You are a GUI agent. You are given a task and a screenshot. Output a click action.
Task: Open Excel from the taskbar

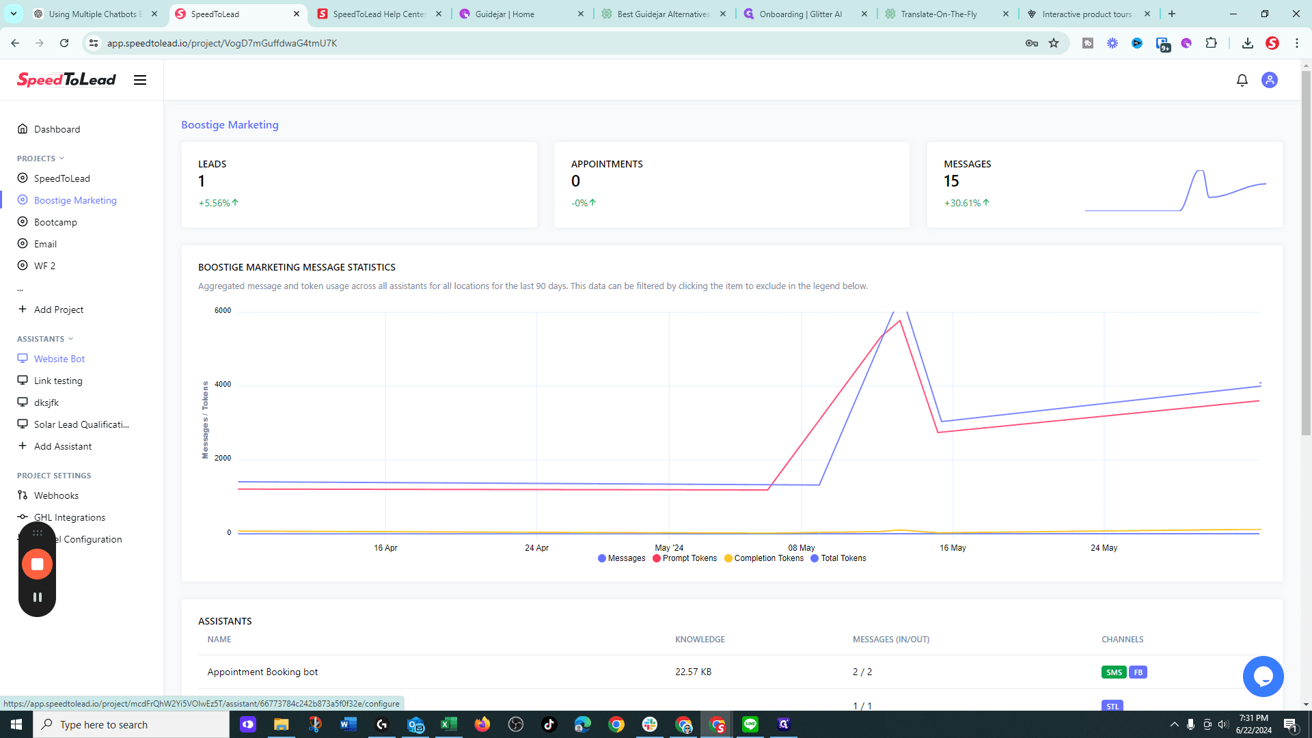[448, 724]
